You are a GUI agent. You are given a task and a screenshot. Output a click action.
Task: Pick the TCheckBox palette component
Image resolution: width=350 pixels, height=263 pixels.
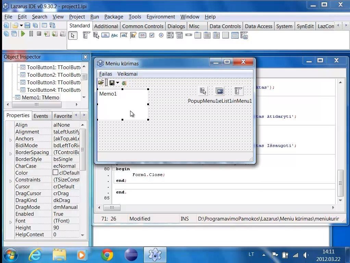(152, 35)
